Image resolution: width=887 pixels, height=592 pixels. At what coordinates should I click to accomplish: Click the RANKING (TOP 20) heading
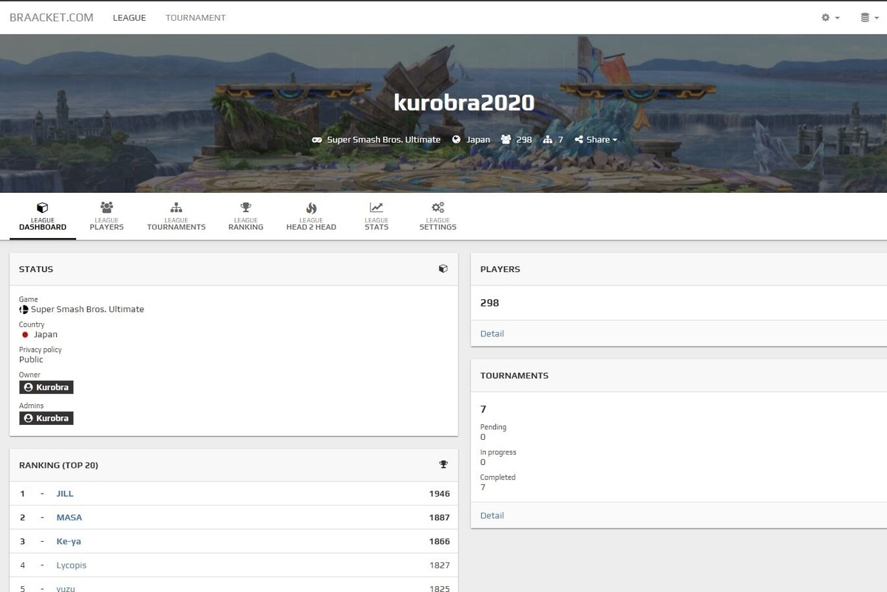click(58, 465)
